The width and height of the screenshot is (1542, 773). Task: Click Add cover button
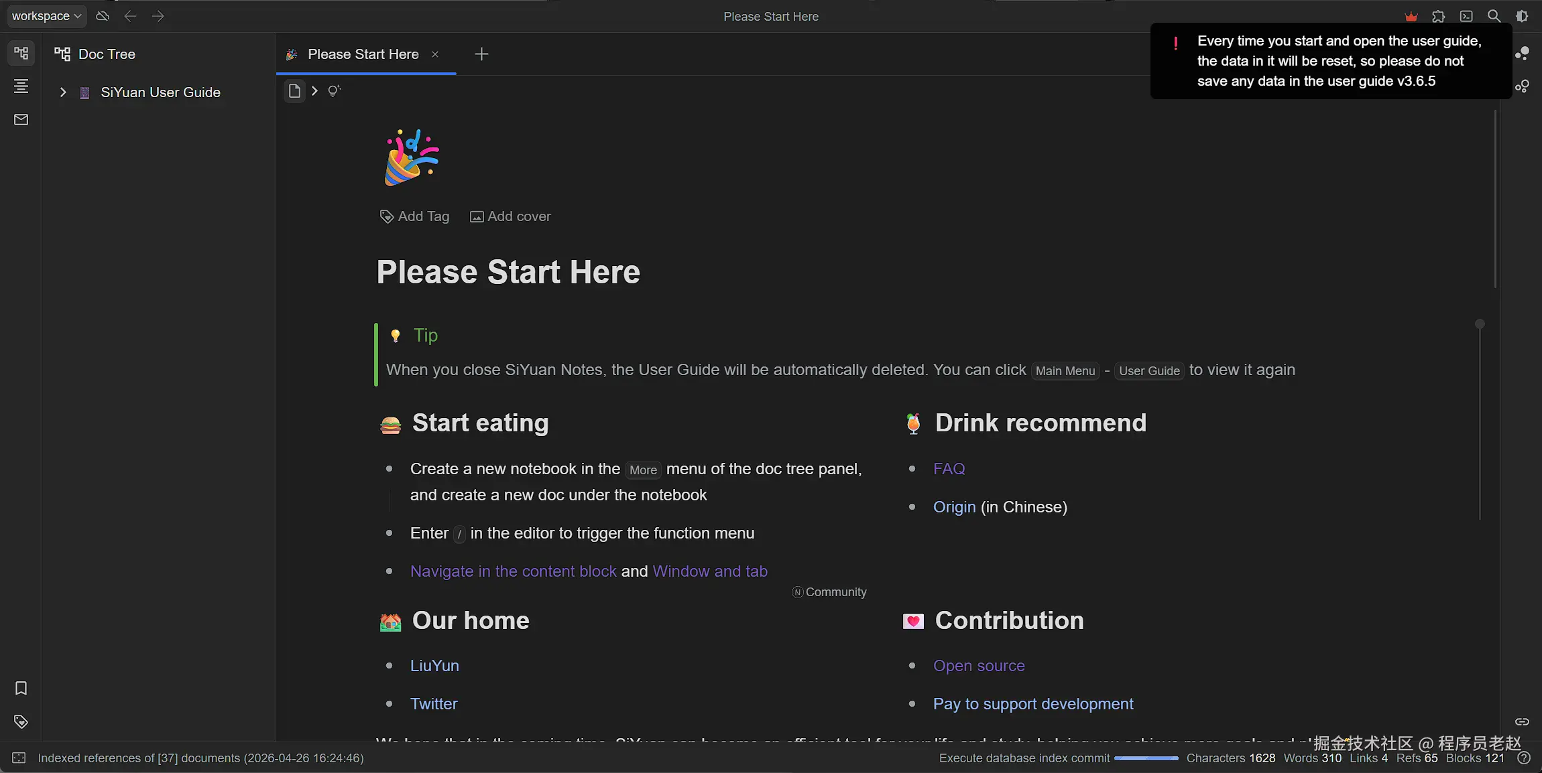click(510, 216)
